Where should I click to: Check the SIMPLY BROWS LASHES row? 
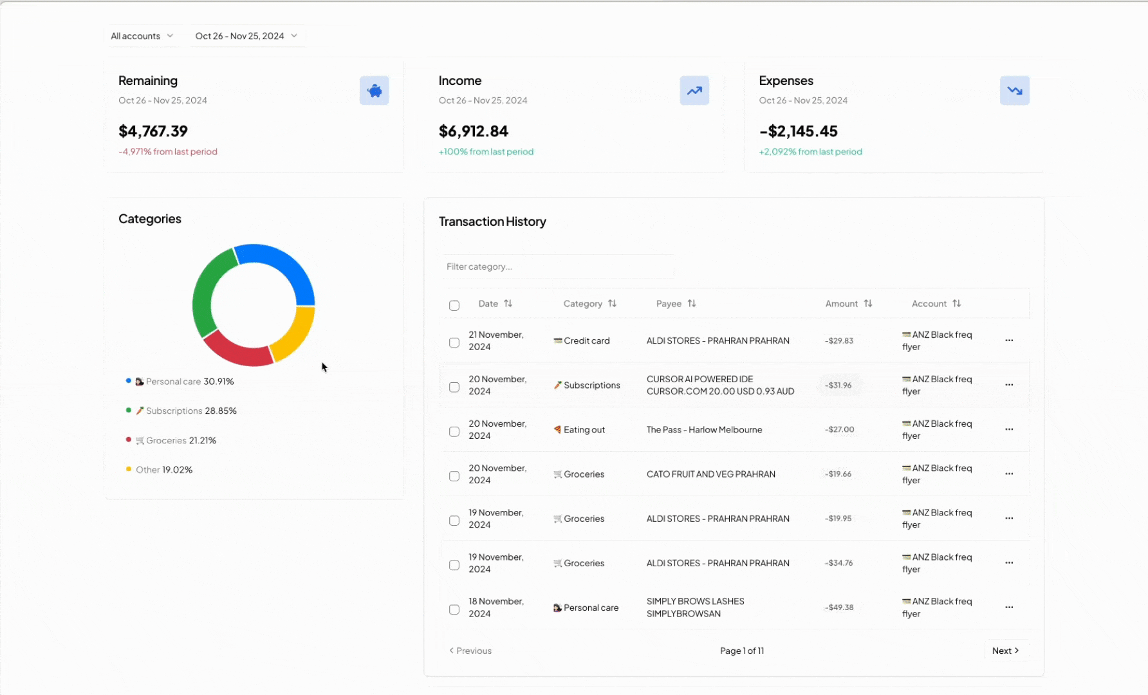click(454, 609)
